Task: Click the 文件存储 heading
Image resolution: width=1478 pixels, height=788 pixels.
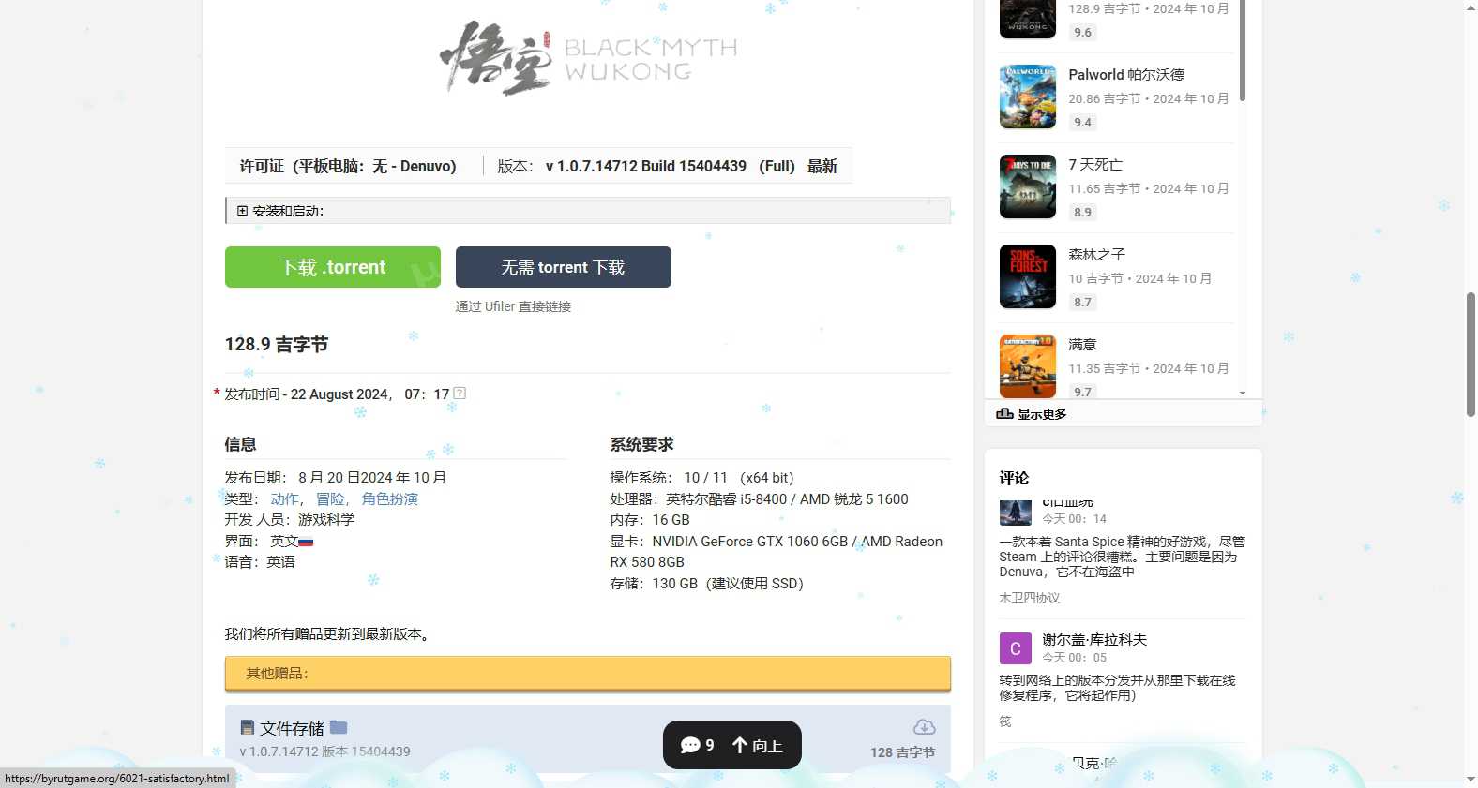Action: point(292,728)
